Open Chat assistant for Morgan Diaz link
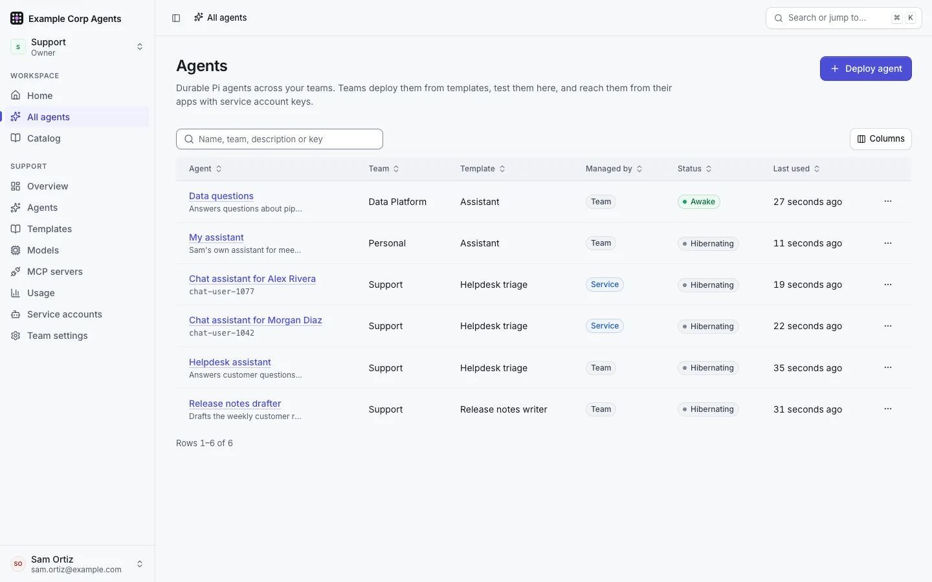 click(x=256, y=320)
